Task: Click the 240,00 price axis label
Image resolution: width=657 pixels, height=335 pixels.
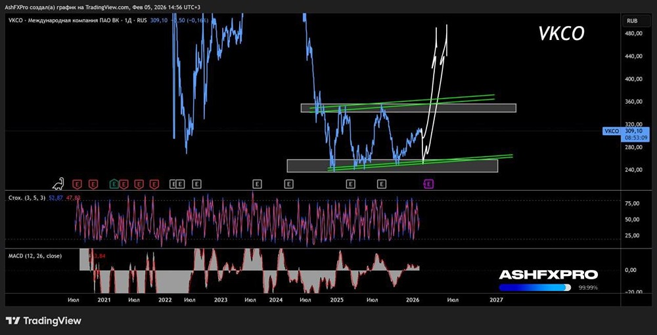Action: (633, 170)
